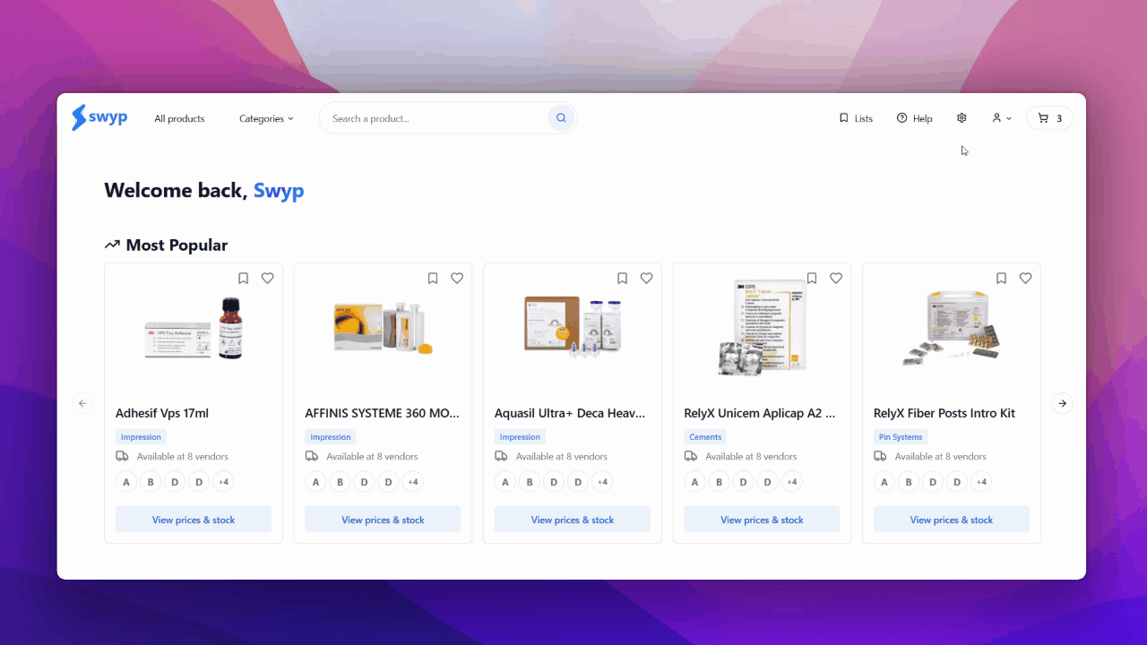1147x645 pixels.
Task: Expand +4 vendors on RelyX Unicem card
Action: click(x=791, y=482)
